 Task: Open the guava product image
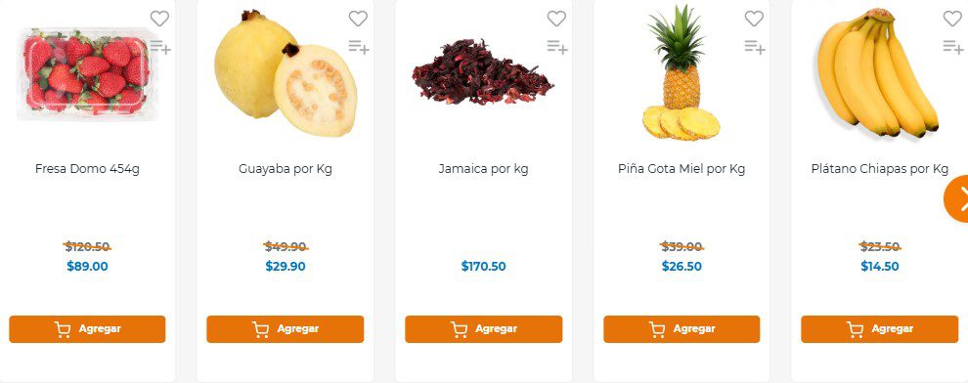pos(286,72)
